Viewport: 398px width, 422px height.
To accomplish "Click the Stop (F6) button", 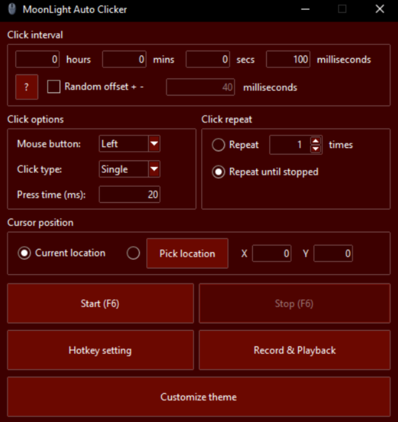I will 294,304.
